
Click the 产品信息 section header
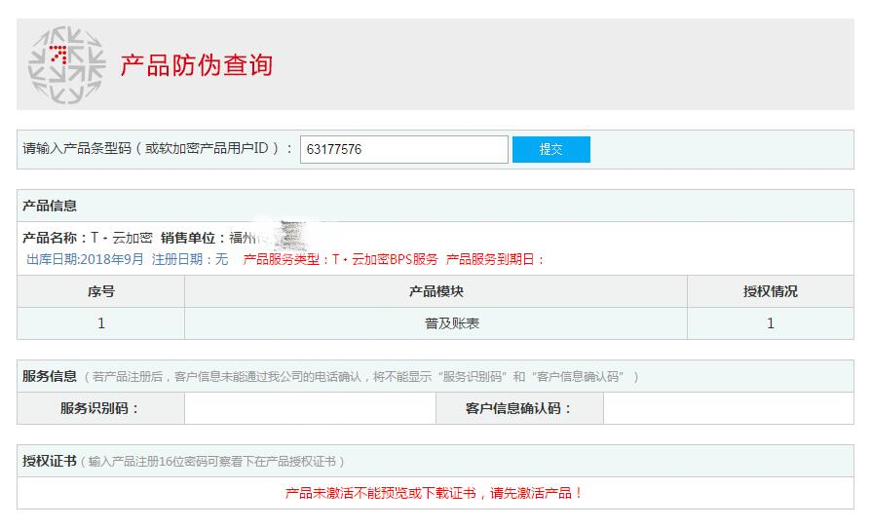click(x=50, y=206)
